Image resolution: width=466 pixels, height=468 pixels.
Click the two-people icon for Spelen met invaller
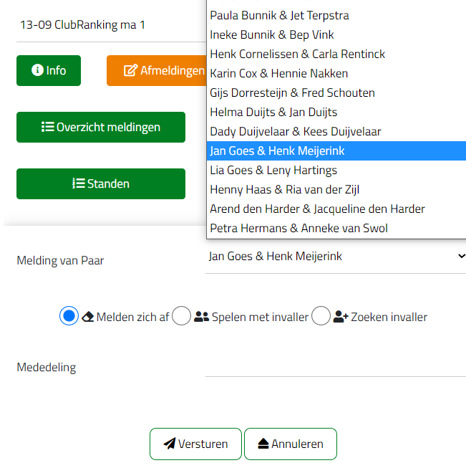(x=202, y=317)
